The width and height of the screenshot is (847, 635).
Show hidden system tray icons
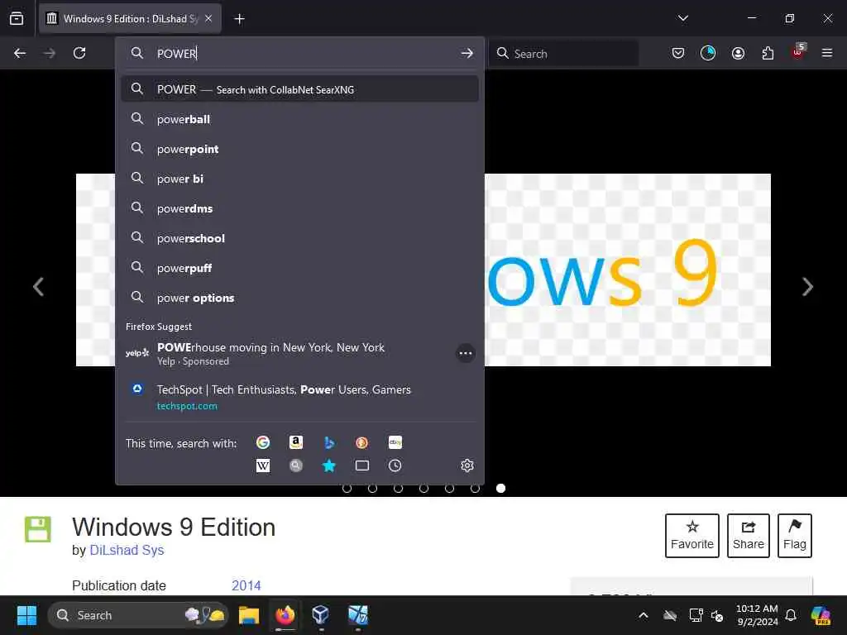pos(644,615)
